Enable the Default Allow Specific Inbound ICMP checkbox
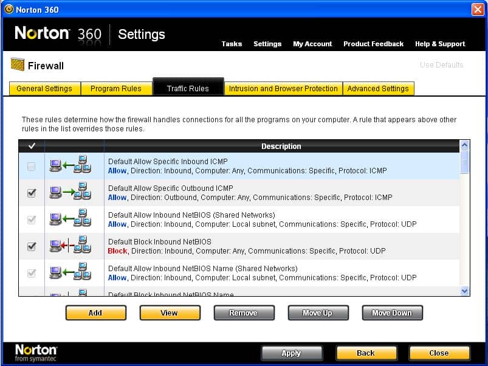 (32, 166)
